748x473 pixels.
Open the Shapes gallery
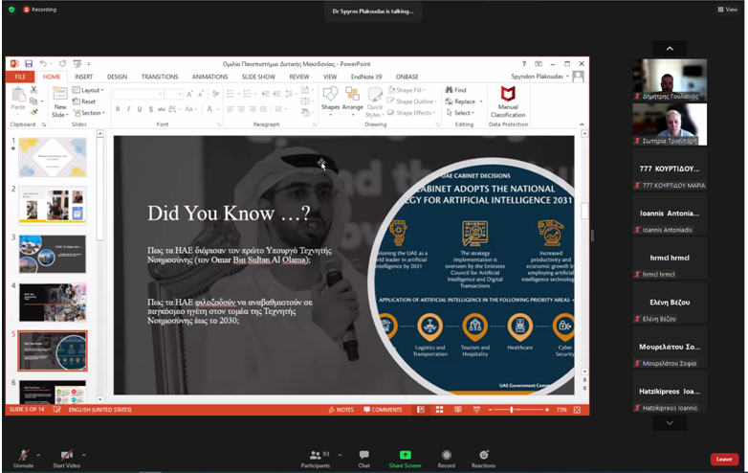pos(330,101)
